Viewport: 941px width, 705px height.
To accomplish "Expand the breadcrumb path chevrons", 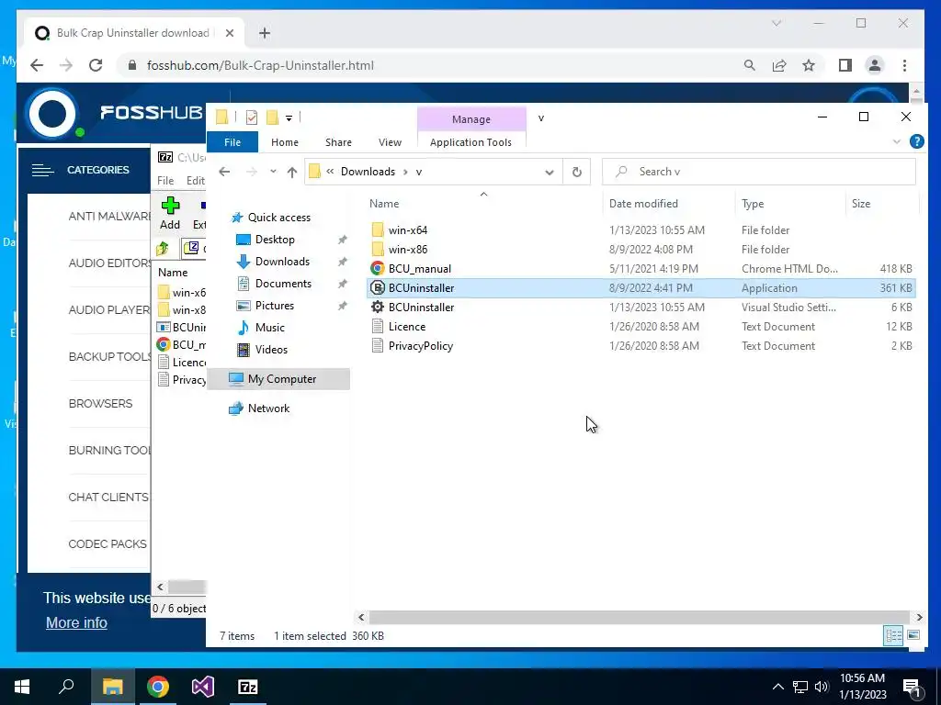I will pos(330,172).
